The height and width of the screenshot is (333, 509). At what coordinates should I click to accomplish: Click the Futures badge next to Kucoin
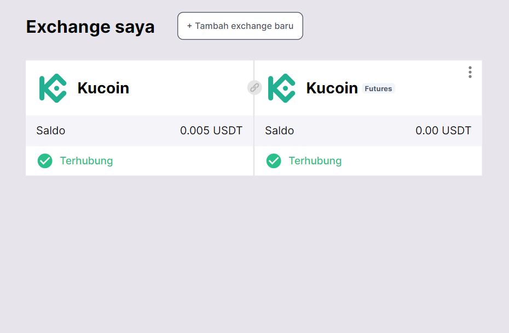tap(378, 88)
